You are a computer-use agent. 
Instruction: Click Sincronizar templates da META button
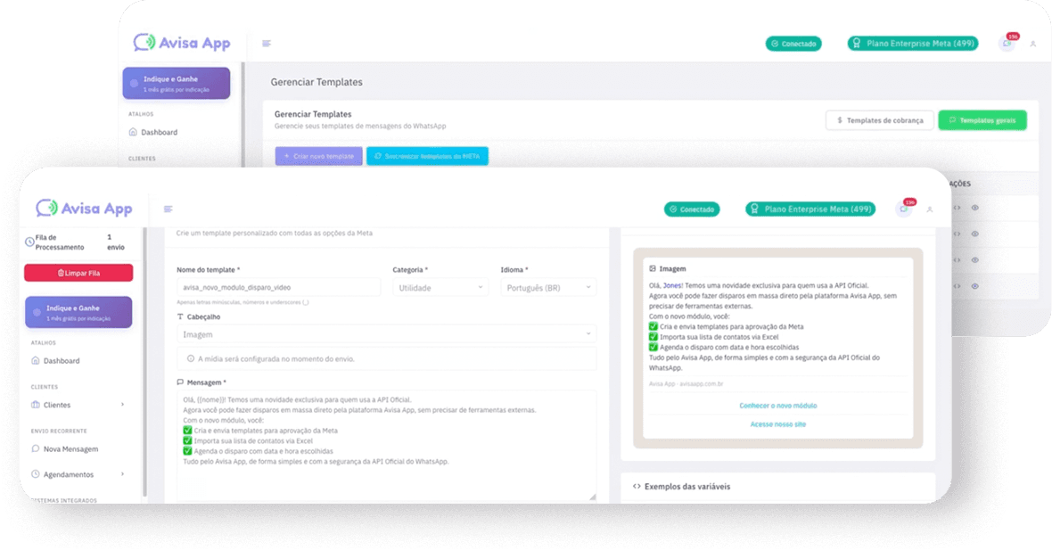click(427, 156)
